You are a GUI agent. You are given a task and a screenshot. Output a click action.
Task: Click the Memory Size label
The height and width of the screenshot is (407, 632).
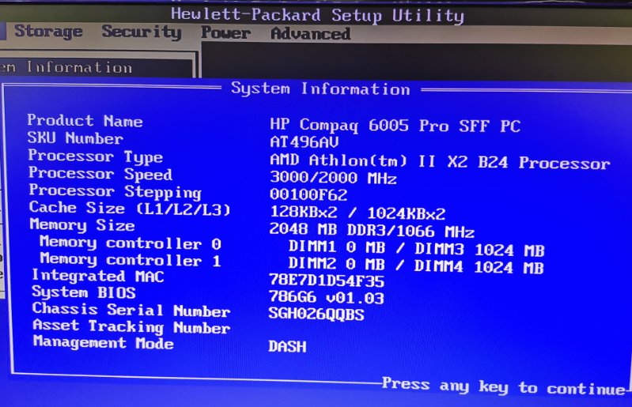tap(82, 224)
